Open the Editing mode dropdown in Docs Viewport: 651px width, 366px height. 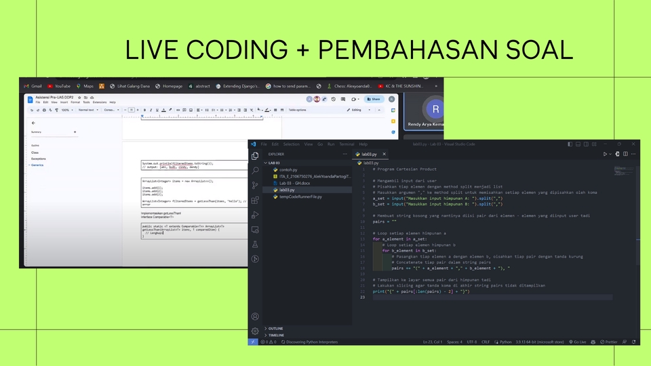[358, 110]
